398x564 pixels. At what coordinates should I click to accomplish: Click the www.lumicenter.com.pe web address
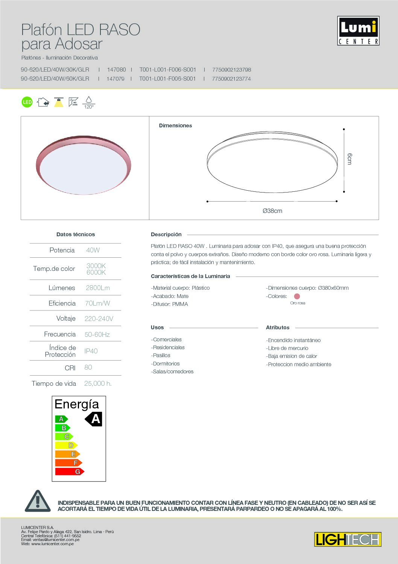pos(53,544)
